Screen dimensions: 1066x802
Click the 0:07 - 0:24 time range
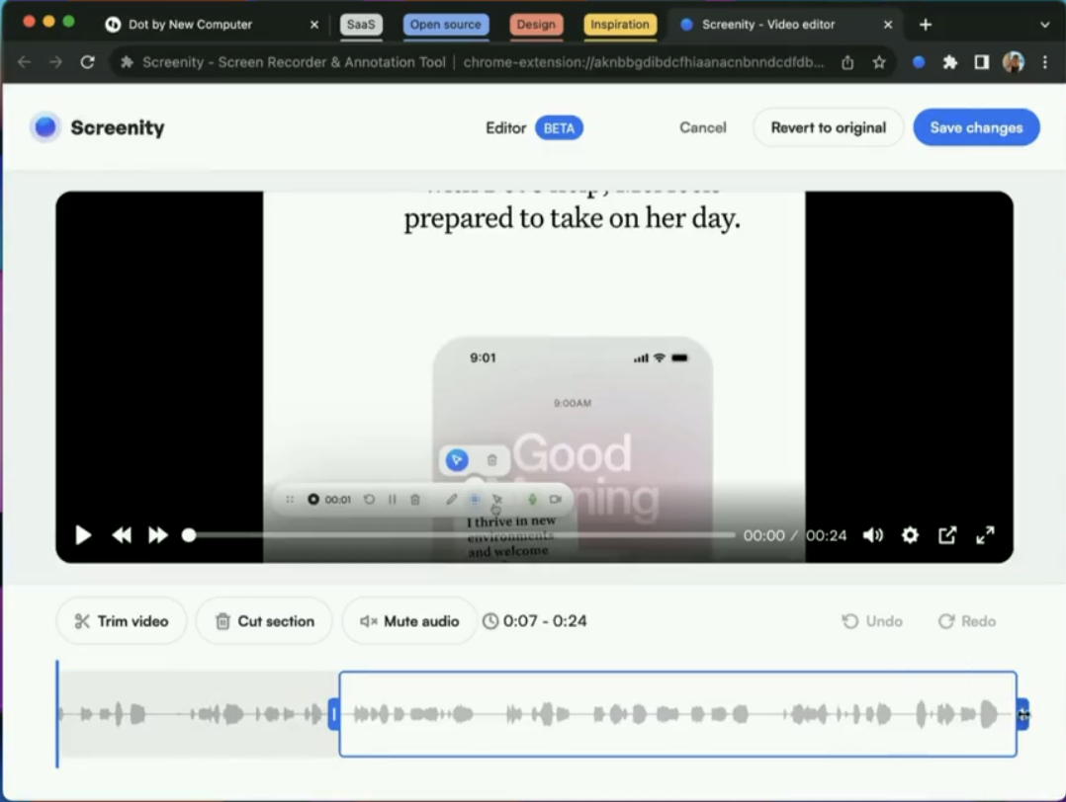[535, 620]
